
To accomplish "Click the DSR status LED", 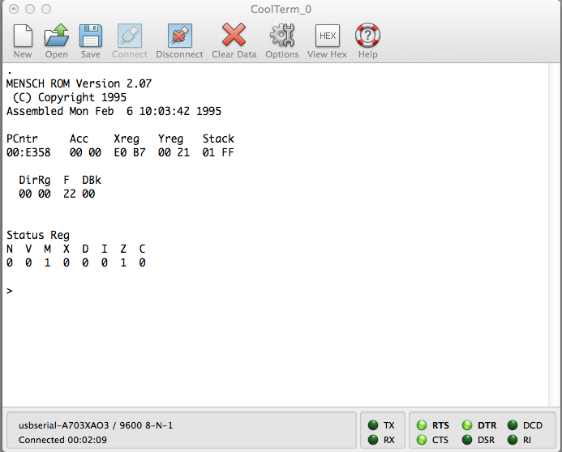I will tap(468, 440).
